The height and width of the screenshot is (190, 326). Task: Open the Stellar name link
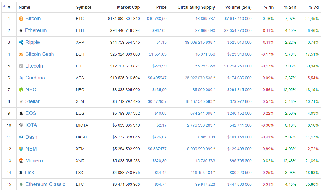(x=32, y=101)
